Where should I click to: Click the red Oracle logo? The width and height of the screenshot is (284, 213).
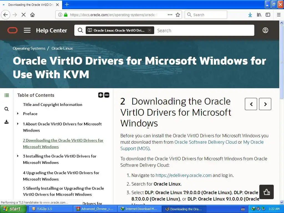tap(12, 30)
